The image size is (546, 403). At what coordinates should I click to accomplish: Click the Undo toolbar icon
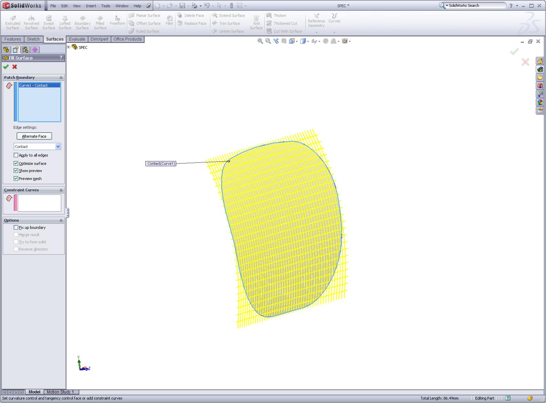pos(207,6)
